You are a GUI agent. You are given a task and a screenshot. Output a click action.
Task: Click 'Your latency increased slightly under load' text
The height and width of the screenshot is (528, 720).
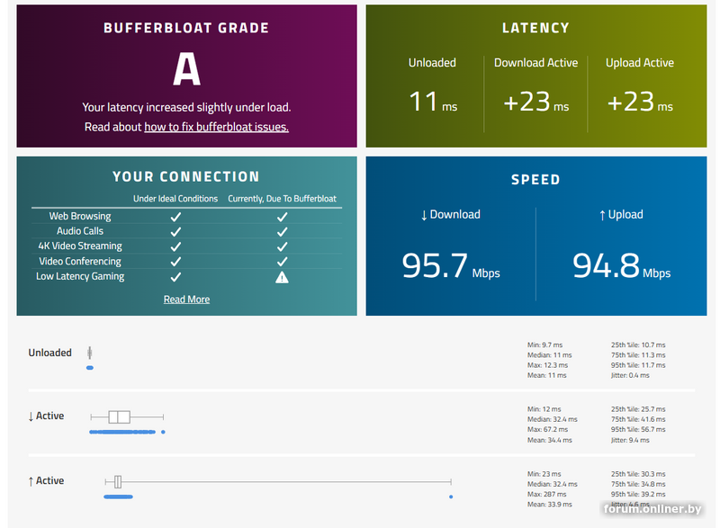pos(186,107)
